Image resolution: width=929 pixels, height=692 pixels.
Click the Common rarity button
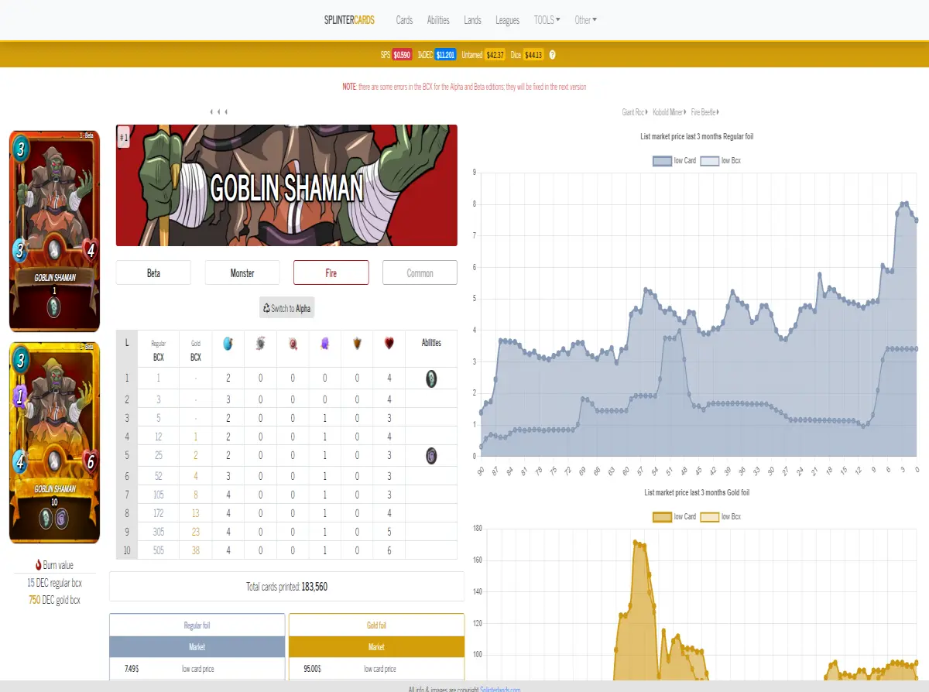click(420, 273)
